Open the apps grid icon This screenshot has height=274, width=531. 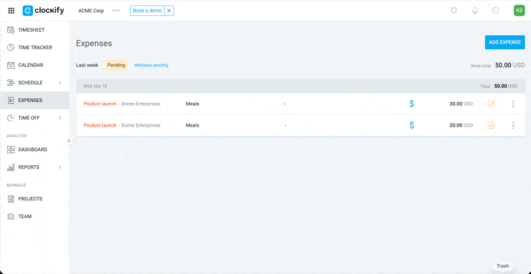click(x=11, y=11)
